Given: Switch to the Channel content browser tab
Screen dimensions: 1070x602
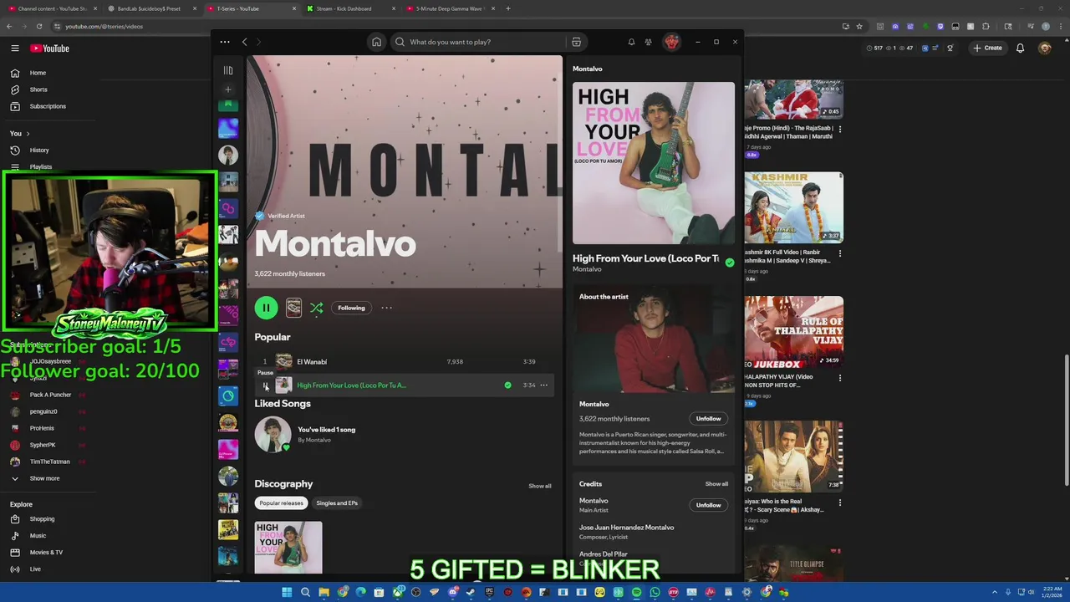Looking at the screenshot, I should tap(52, 8).
